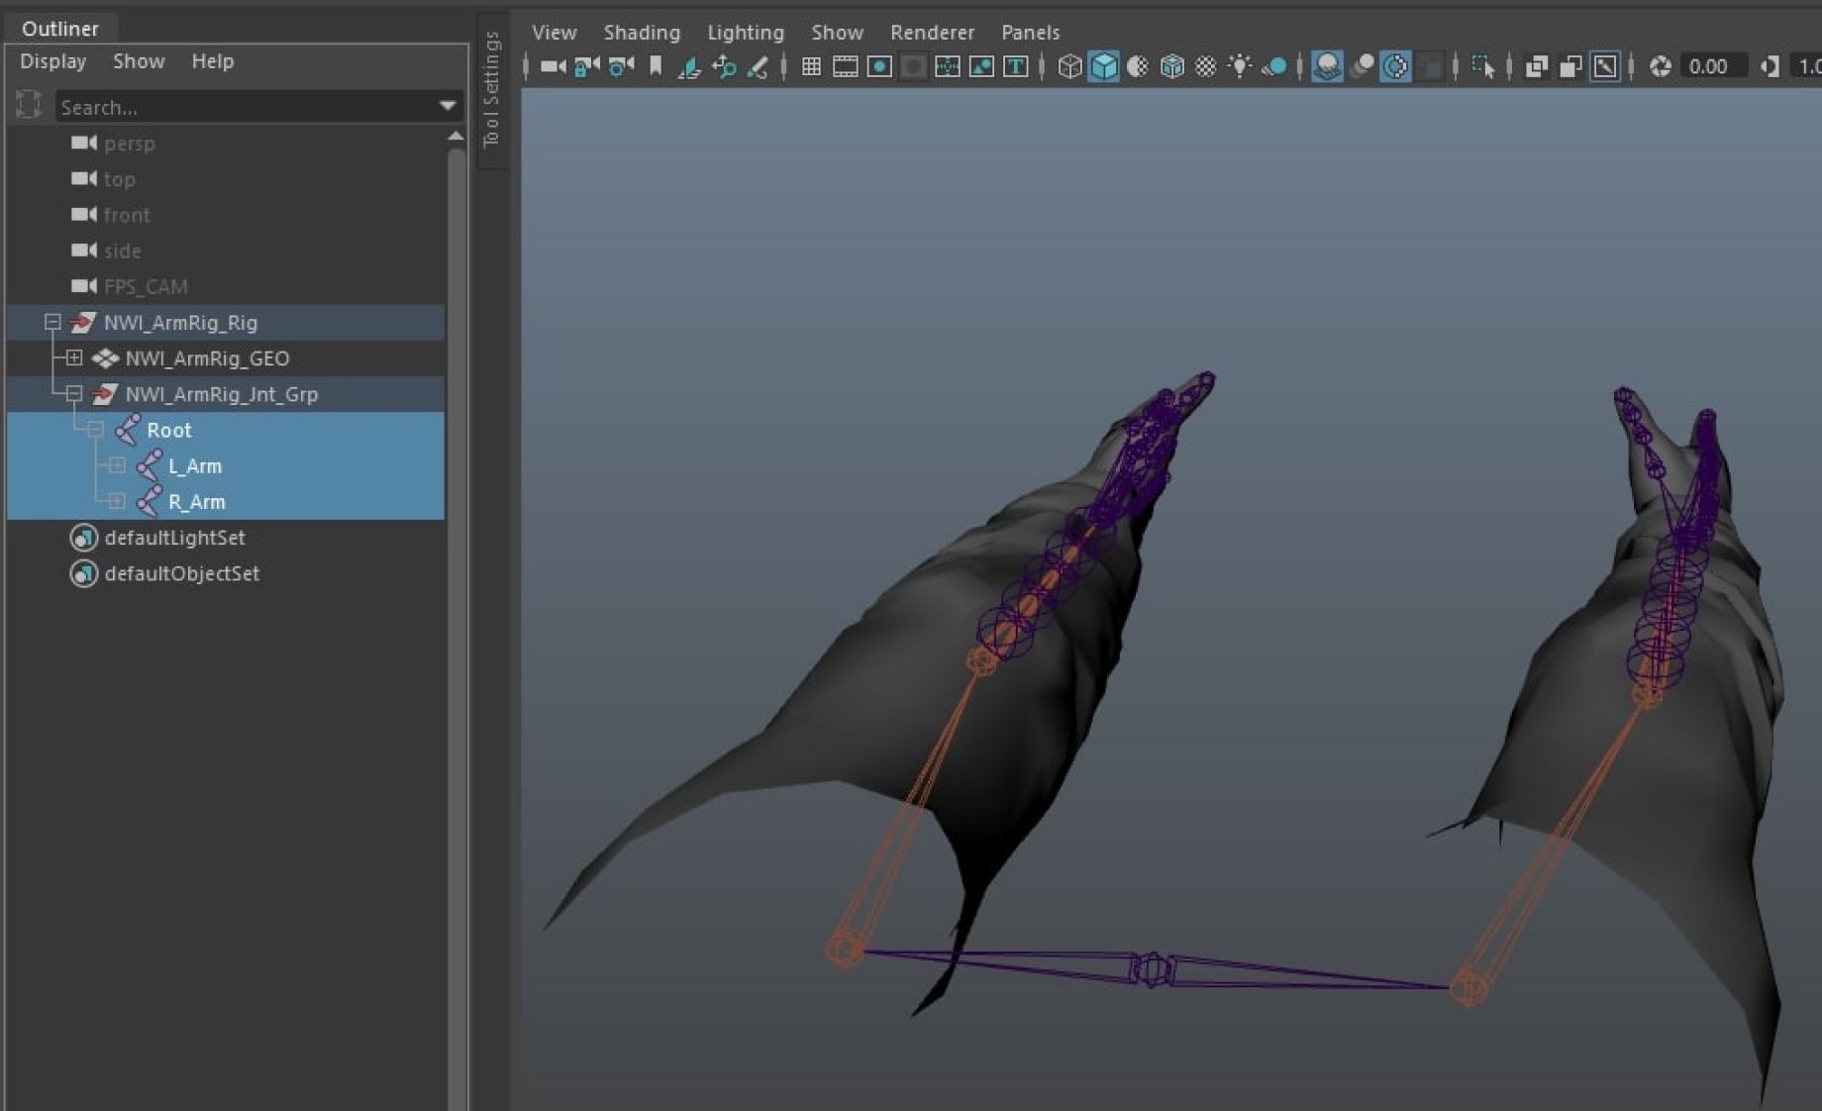1822x1111 pixels.
Task: Click the Outliner scroll up arrow
Action: 455,136
